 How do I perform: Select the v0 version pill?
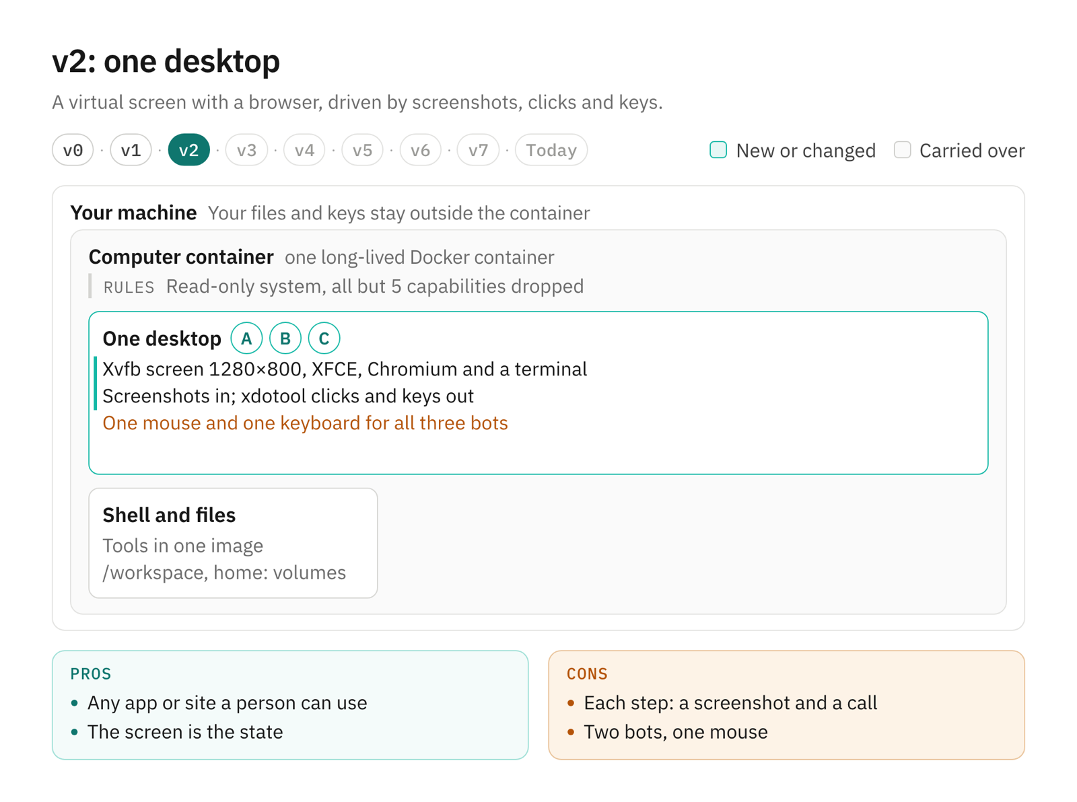pos(73,150)
